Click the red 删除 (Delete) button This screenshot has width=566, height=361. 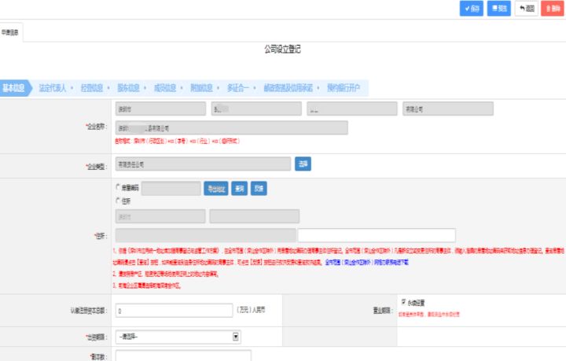click(553, 9)
